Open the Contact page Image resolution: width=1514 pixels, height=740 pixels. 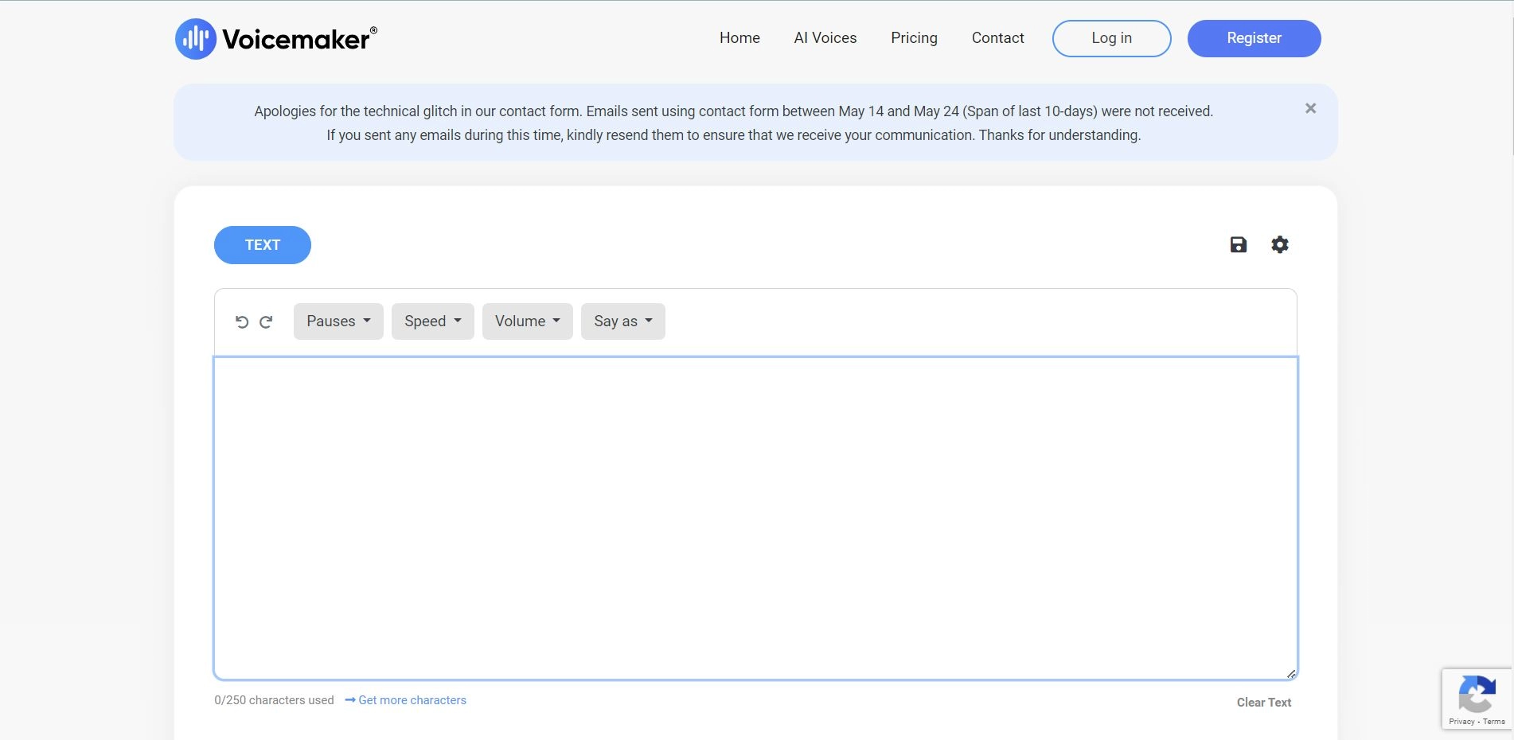[x=997, y=38]
